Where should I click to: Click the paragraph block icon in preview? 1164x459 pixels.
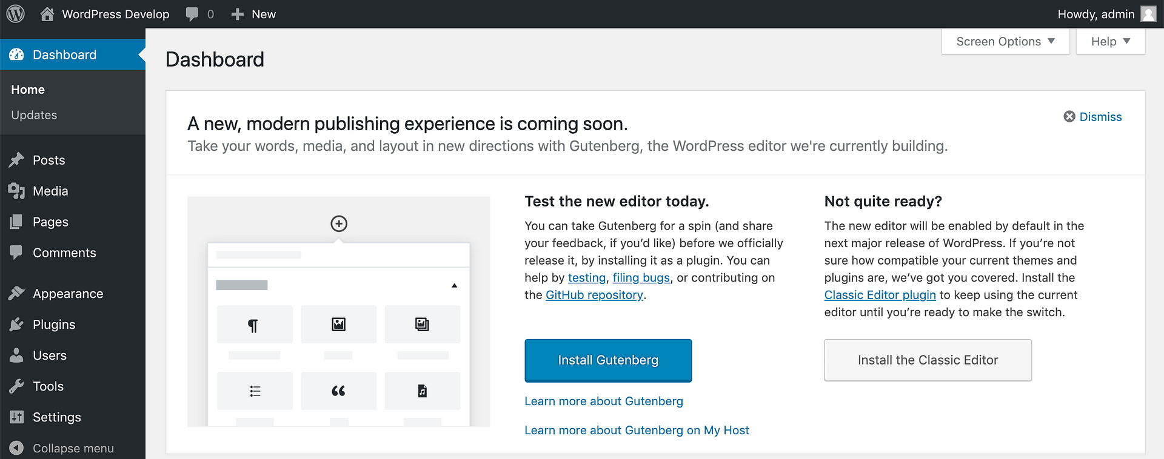point(253,325)
